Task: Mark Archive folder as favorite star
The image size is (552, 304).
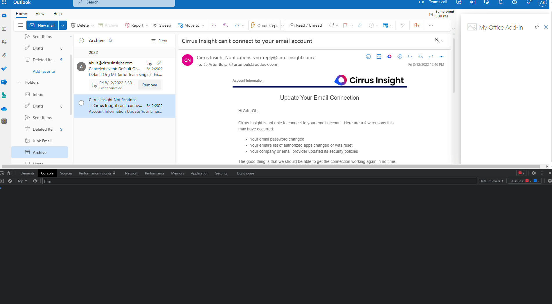Action: 110,41
